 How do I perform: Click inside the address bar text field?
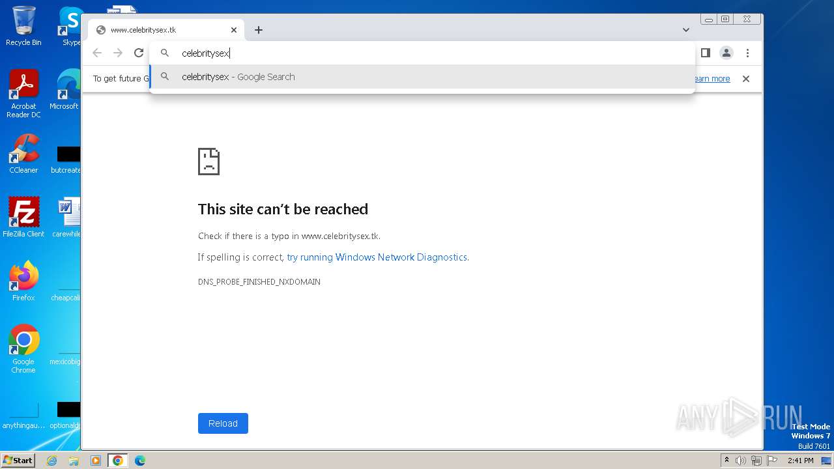424,53
